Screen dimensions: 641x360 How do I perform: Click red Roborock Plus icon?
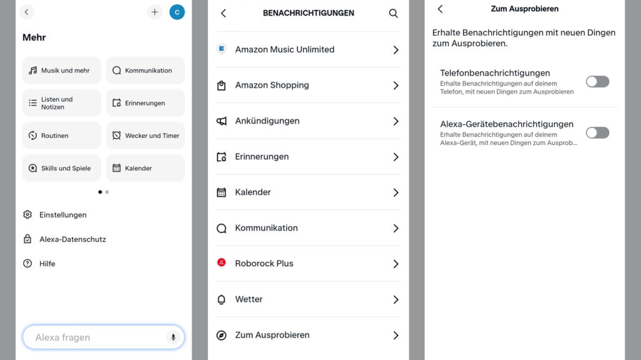coord(221,262)
